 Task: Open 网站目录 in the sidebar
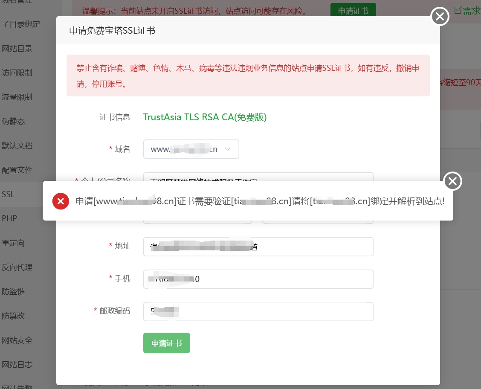click(17, 49)
